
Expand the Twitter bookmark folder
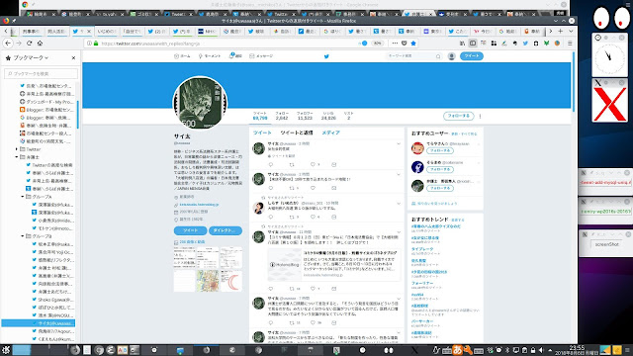(16, 149)
